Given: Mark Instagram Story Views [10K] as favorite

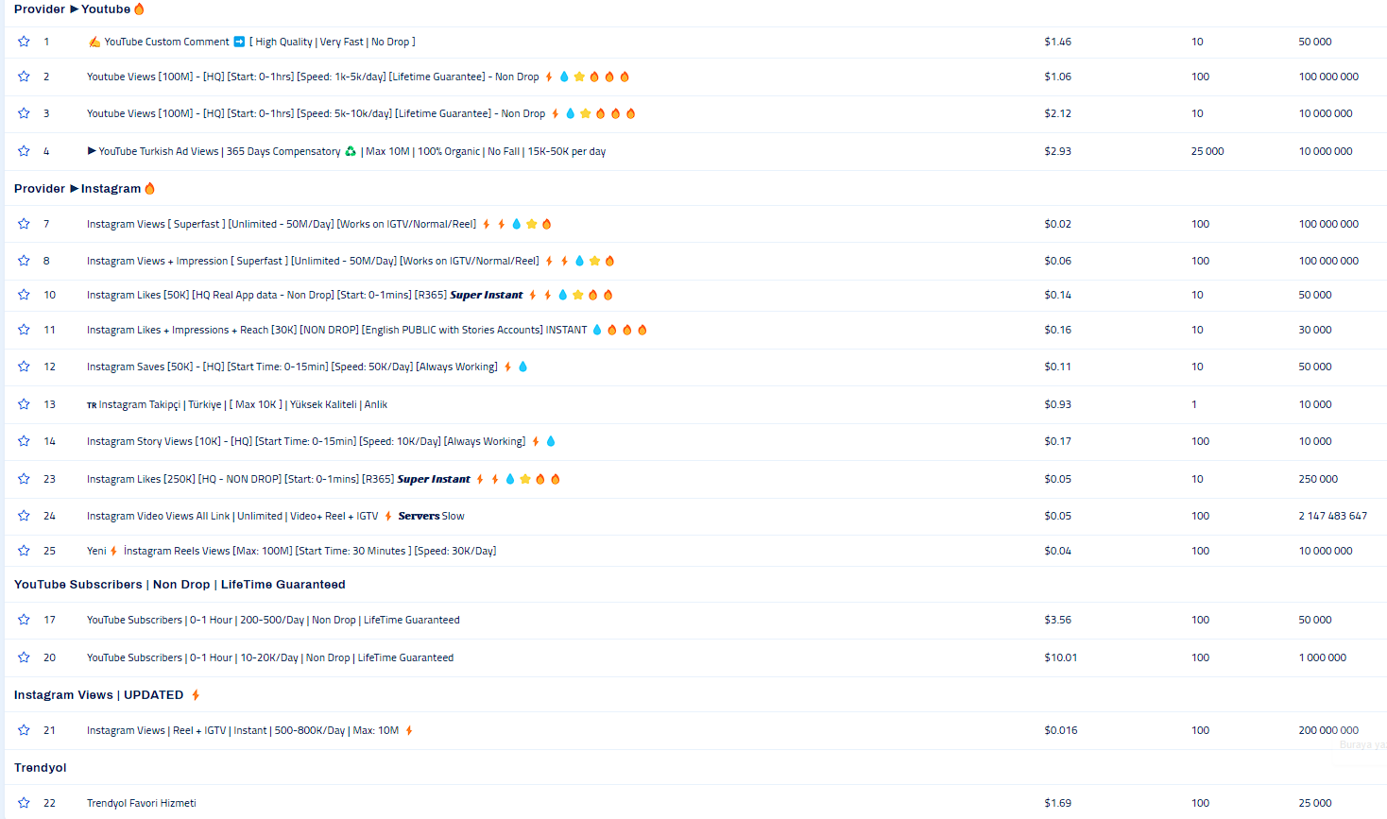Looking at the screenshot, I should click(x=24, y=441).
